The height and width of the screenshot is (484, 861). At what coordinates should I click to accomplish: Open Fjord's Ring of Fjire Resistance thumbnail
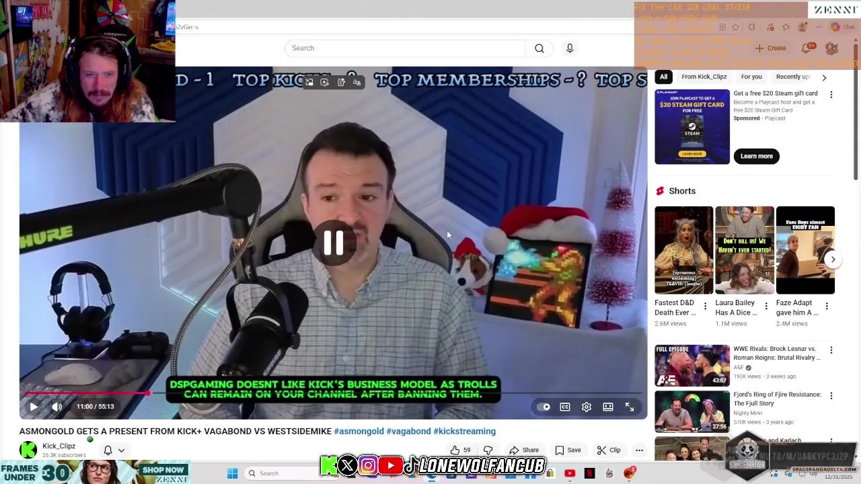click(x=692, y=411)
